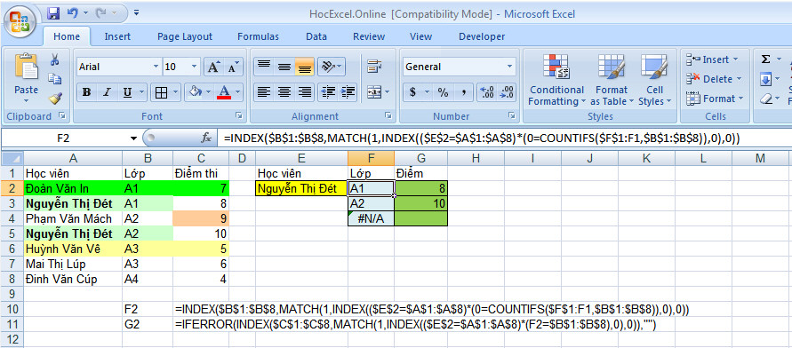
Task: Apply the red font color
Action: (224, 92)
